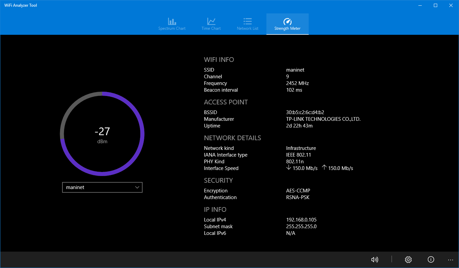Screen dimensions: 459x268
Task: Toggle audio announcements via the speaker control
Action: 375,259
